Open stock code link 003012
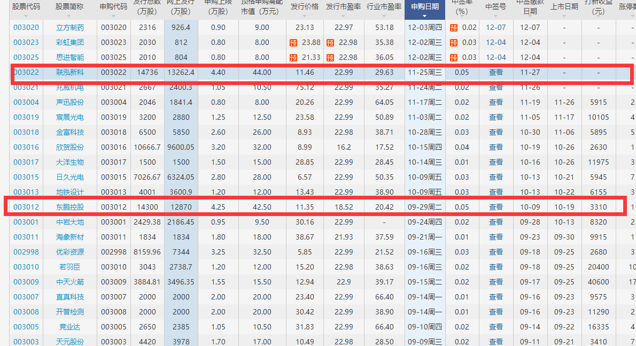Screen dimensions: 636x346 (x=26, y=207)
